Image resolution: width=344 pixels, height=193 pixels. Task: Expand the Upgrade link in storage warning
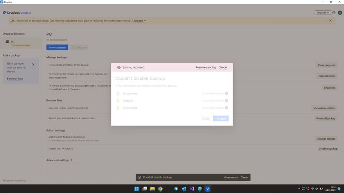(x=139, y=21)
